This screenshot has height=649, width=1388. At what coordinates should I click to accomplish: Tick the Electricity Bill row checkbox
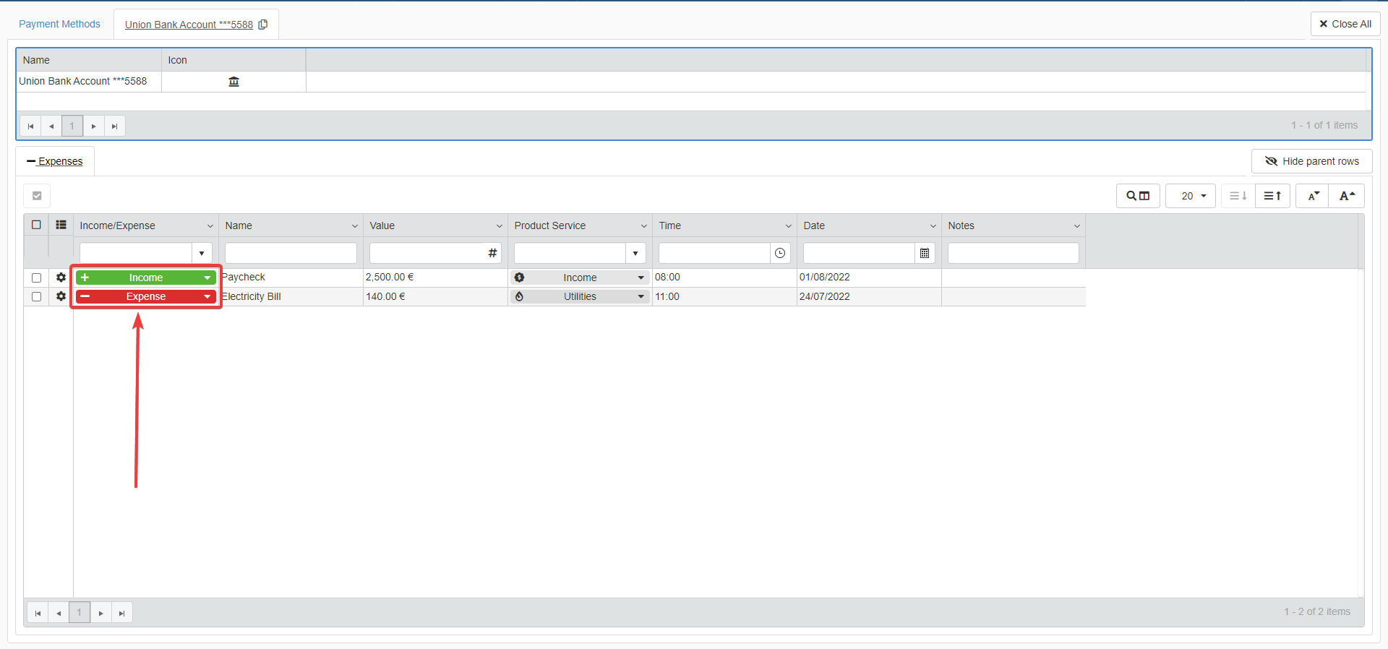tap(37, 296)
